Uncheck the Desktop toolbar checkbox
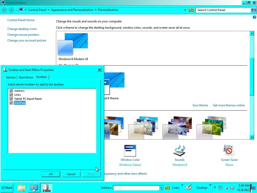The width and height of the screenshot is (257, 193). point(11,103)
